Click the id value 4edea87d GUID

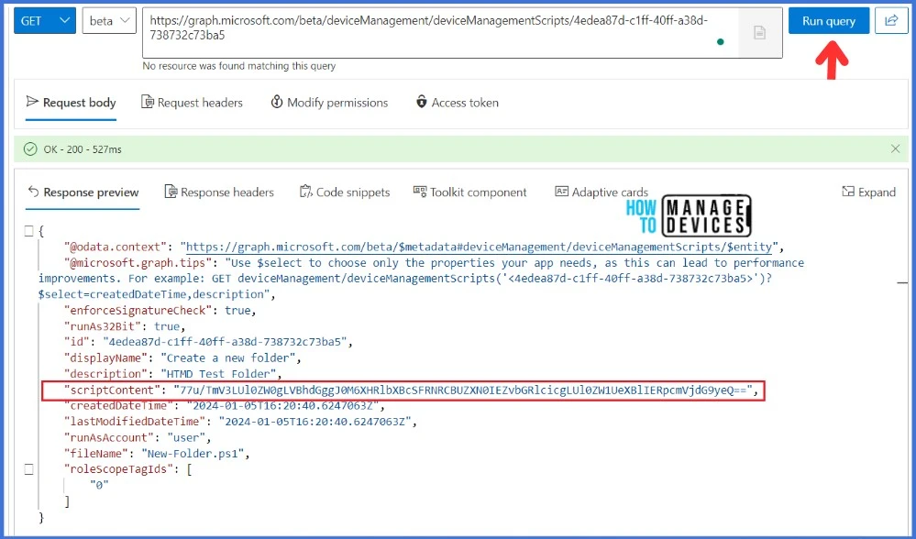tap(225, 342)
